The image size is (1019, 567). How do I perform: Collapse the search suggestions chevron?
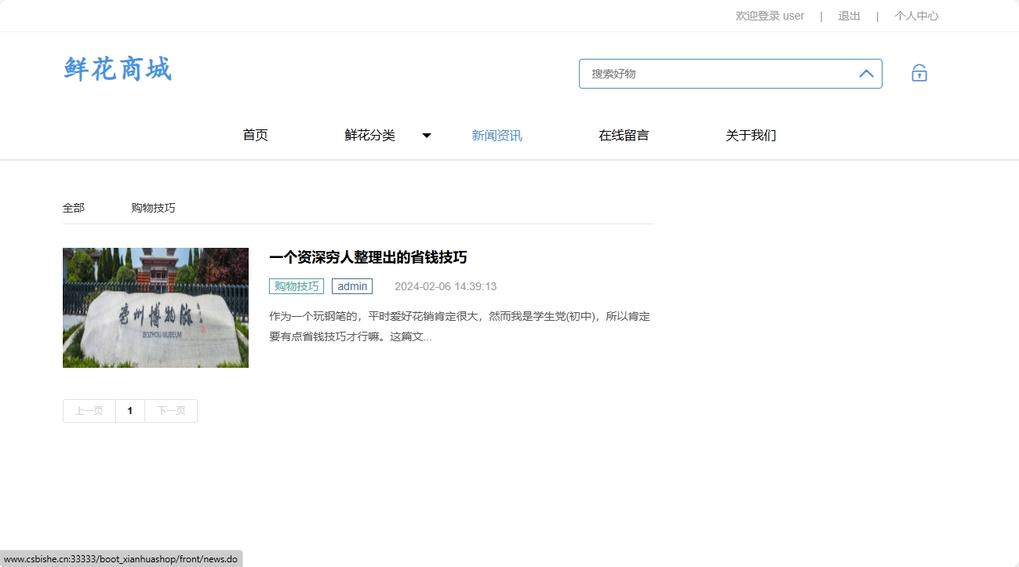tap(866, 73)
